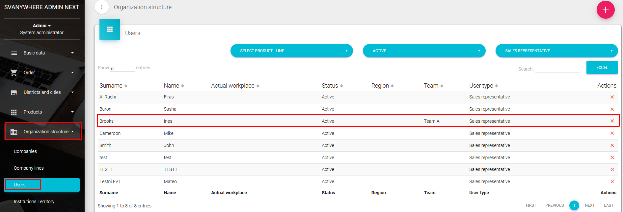Viewport: 623px width, 212px height.
Task: Click the pink plus add button
Action: pyautogui.click(x=605, y=10)
